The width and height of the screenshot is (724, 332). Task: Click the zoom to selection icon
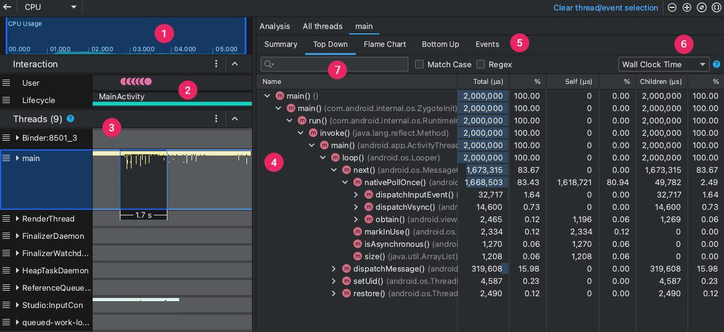(x=716, y=8)
